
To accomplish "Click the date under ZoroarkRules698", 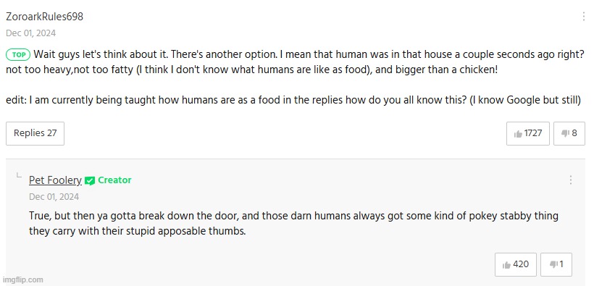I will (30, 33).
